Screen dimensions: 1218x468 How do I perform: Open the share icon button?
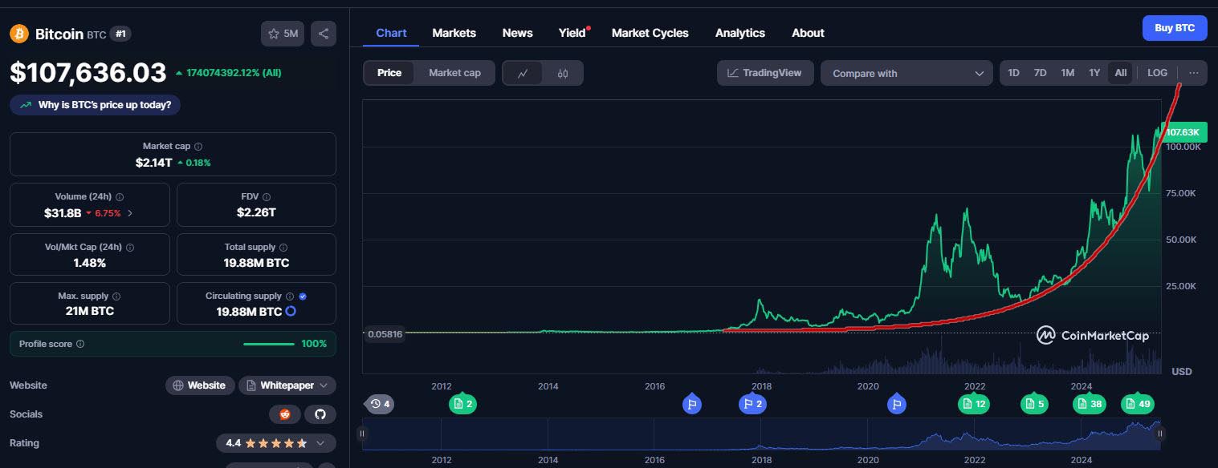tap(324, 34)
